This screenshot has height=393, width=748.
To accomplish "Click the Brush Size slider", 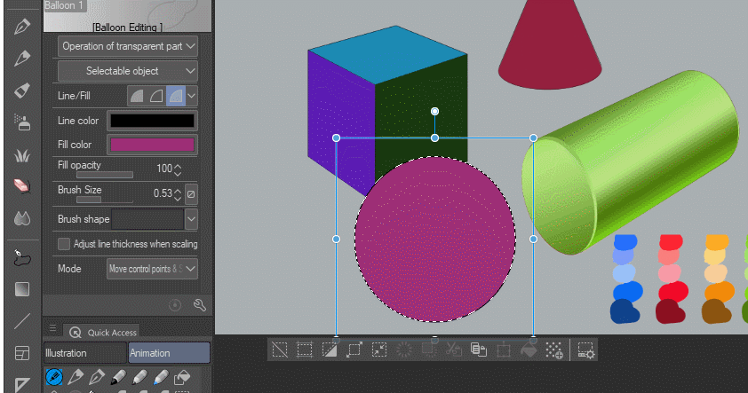I will point(105,200).
